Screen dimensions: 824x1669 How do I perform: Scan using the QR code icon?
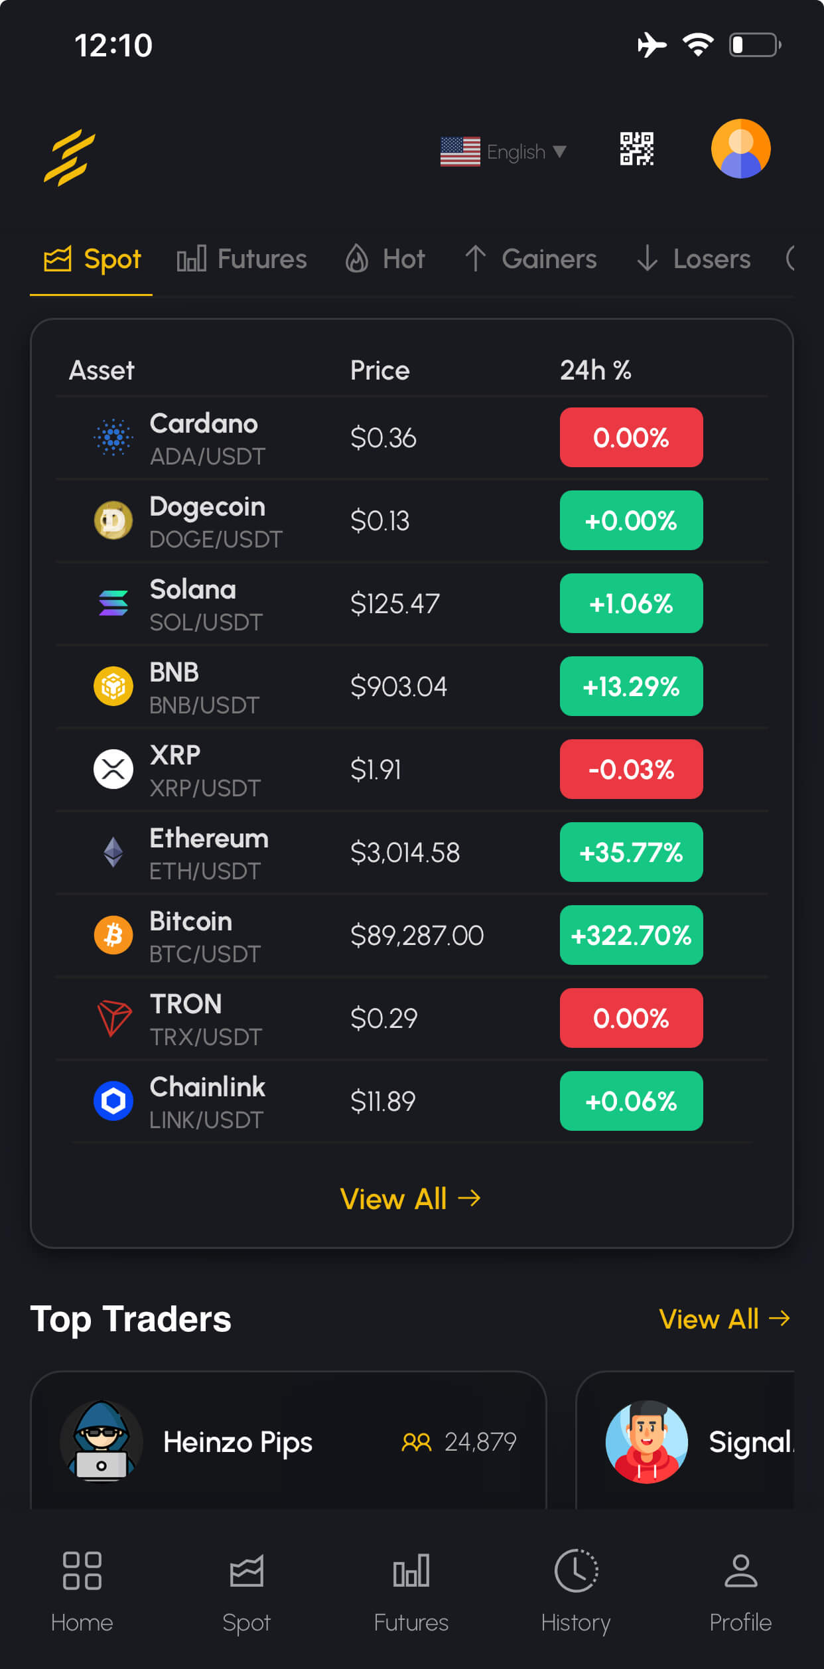click(636, 149)
